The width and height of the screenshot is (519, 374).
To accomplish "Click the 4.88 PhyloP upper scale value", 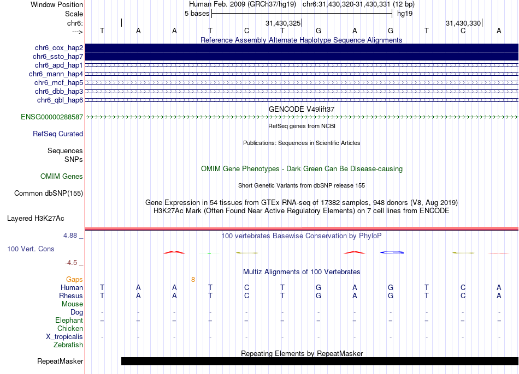I will [x=70, y=236].
